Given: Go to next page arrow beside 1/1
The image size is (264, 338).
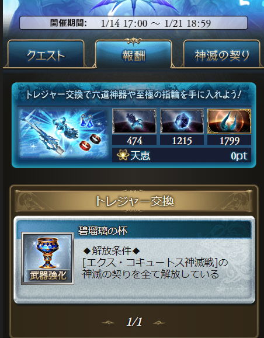Looking at the screenshot, I should 159,322.
